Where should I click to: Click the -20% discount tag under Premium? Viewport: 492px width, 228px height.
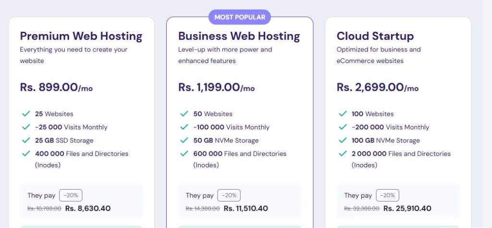point(71,195)
